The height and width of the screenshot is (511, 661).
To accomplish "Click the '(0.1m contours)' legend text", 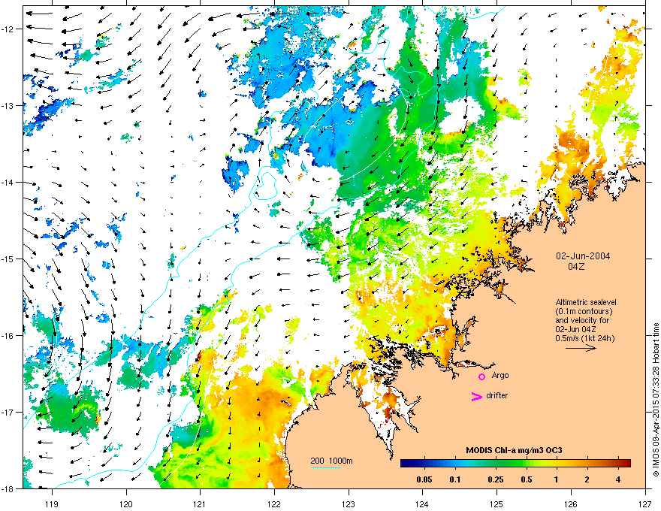I will 584,311.
